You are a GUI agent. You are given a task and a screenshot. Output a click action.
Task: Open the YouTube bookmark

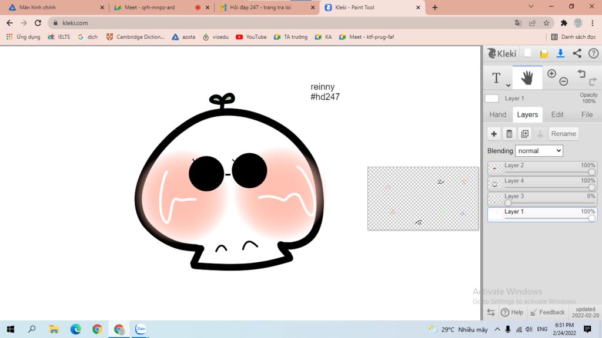point(251,37)
